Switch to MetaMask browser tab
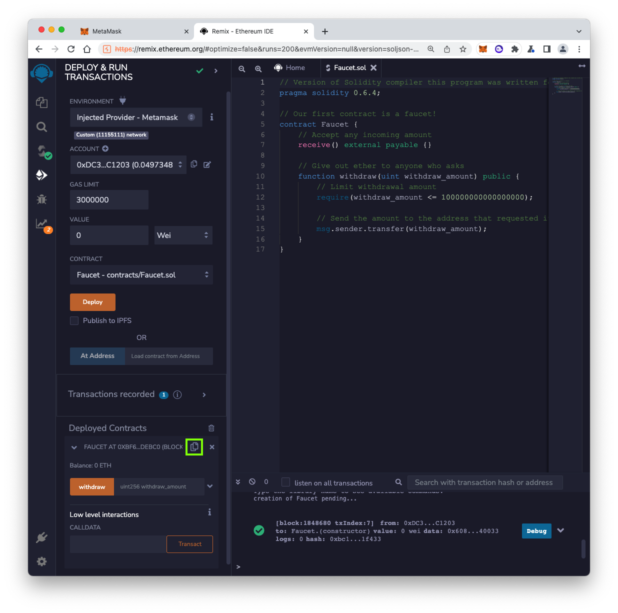 [x=134, y=31]
